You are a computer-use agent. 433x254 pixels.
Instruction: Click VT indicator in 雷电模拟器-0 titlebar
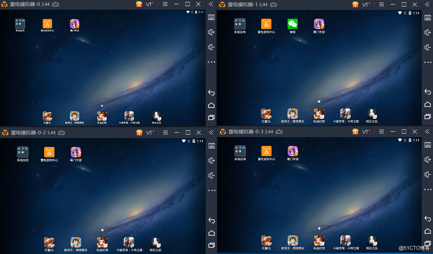tap(150, 4)
